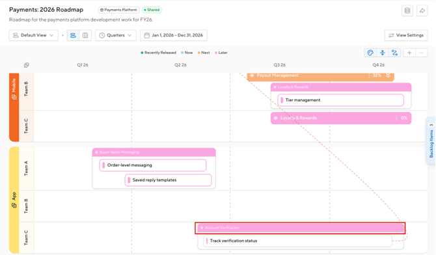Open the Buyer-Seller Messaging epic header
The height and width of the screenshot is (255, 436).
tap(154, 152)
